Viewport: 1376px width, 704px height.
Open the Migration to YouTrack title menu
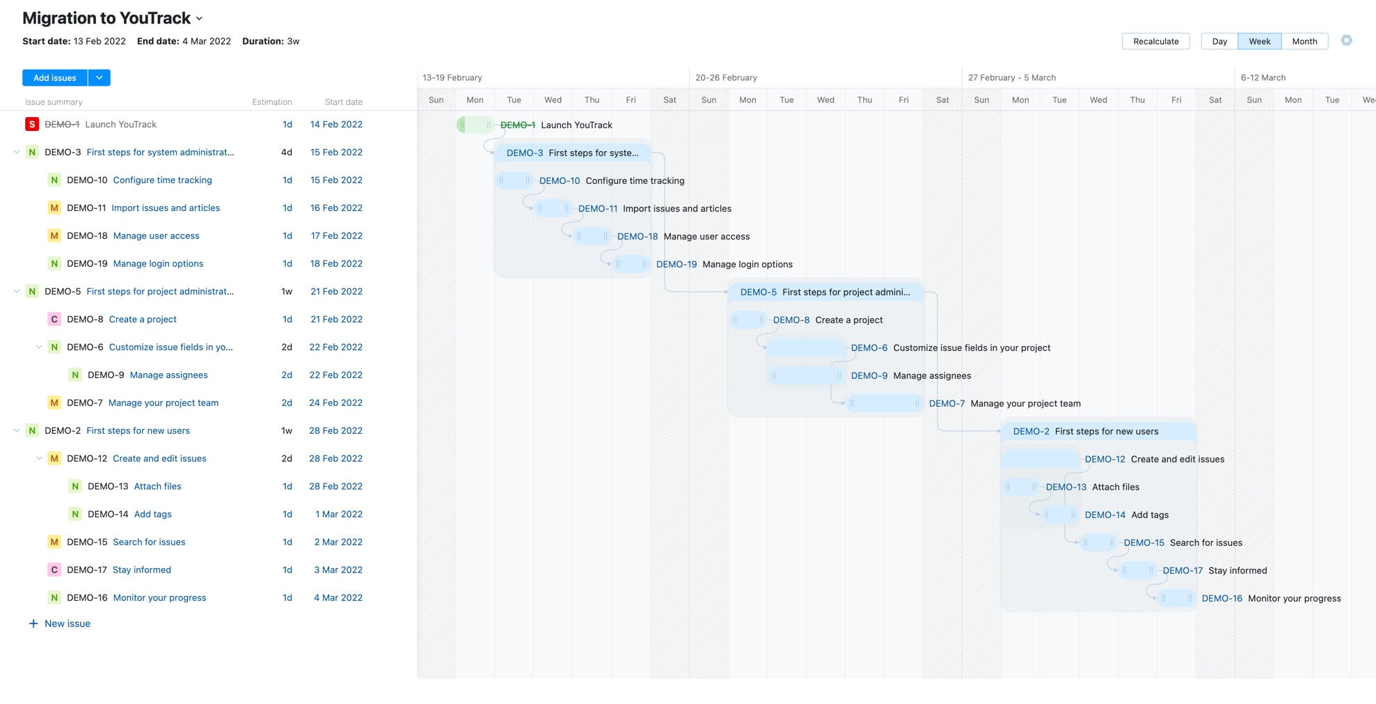(199, 19)
